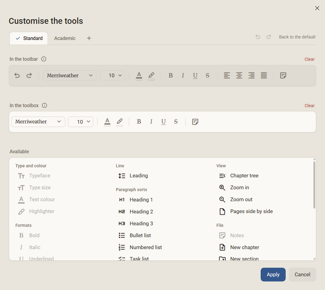
Task: Select the Leading tool from Available
Action: [133, 176]
